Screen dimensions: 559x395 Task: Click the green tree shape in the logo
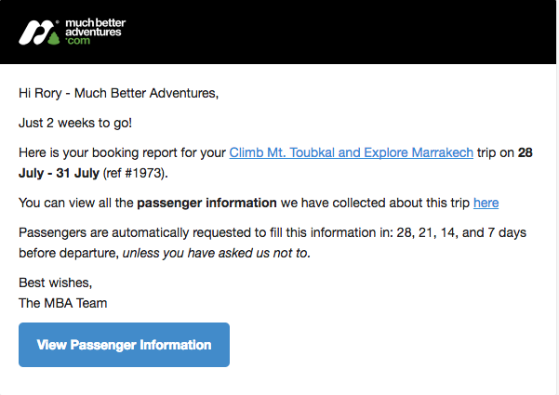coord(53,39)
